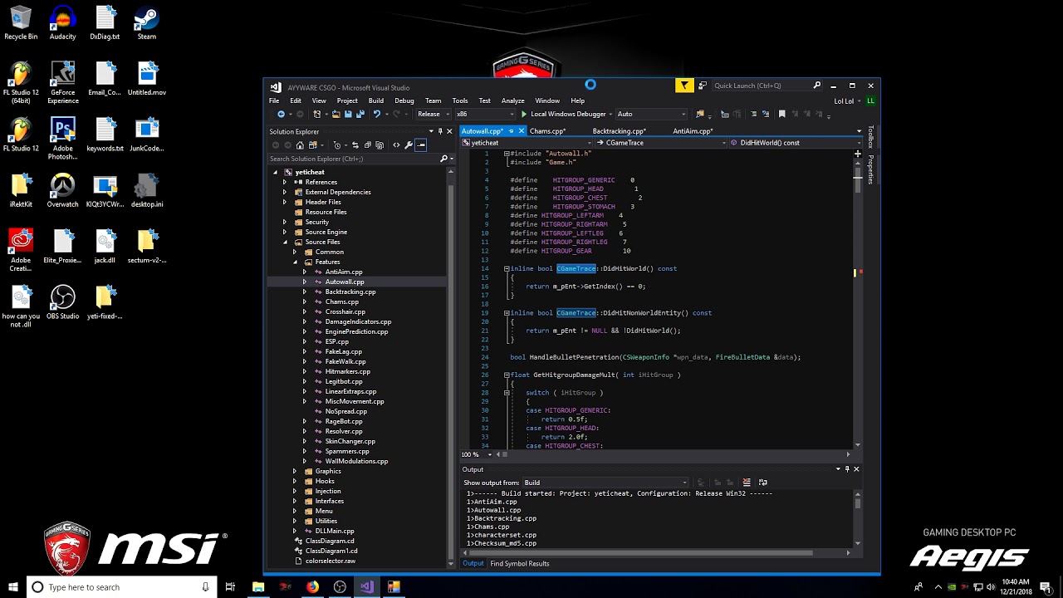Screen dimensions: 1063x598
Task: Select RageBot.cpp in Solution Explorer
Action: pos(344,421)
